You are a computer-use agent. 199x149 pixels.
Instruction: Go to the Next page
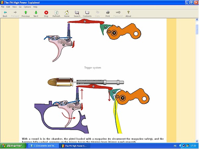36,14
